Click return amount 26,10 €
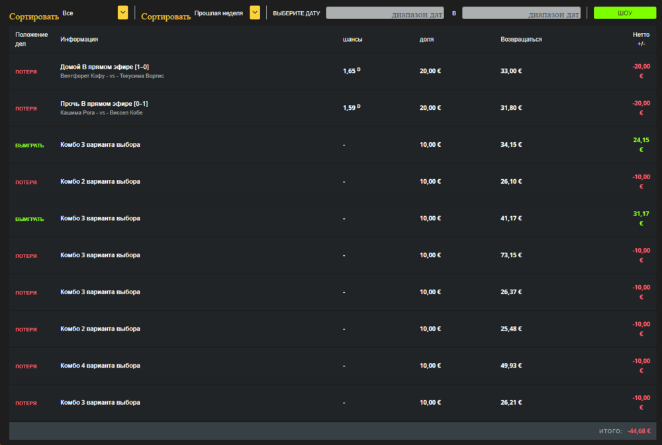Viewport: 662px width, 445px height. pyautogui.click(x=511, y=181)
